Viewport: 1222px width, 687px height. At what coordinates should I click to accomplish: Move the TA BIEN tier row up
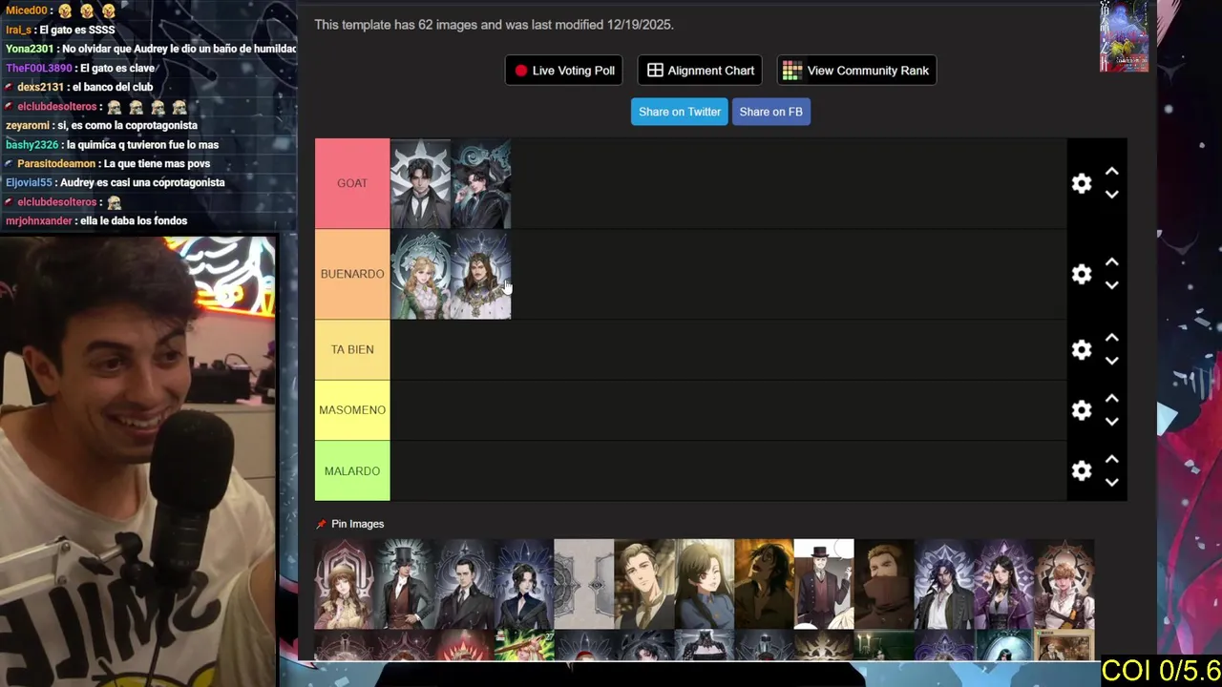coord(1111,338)
